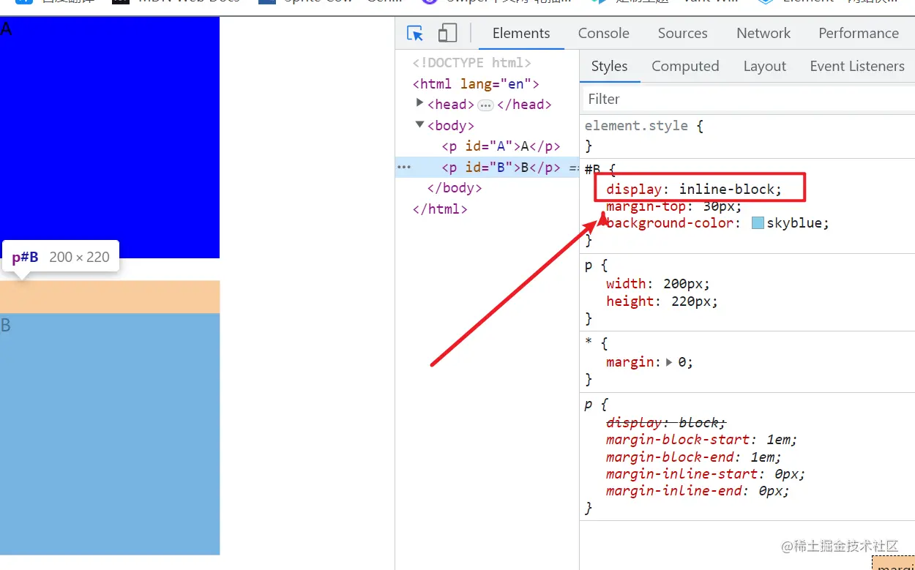
Task: Click the margin-block-end declaration
Action: pyautogui.click(x=694, y=457)
